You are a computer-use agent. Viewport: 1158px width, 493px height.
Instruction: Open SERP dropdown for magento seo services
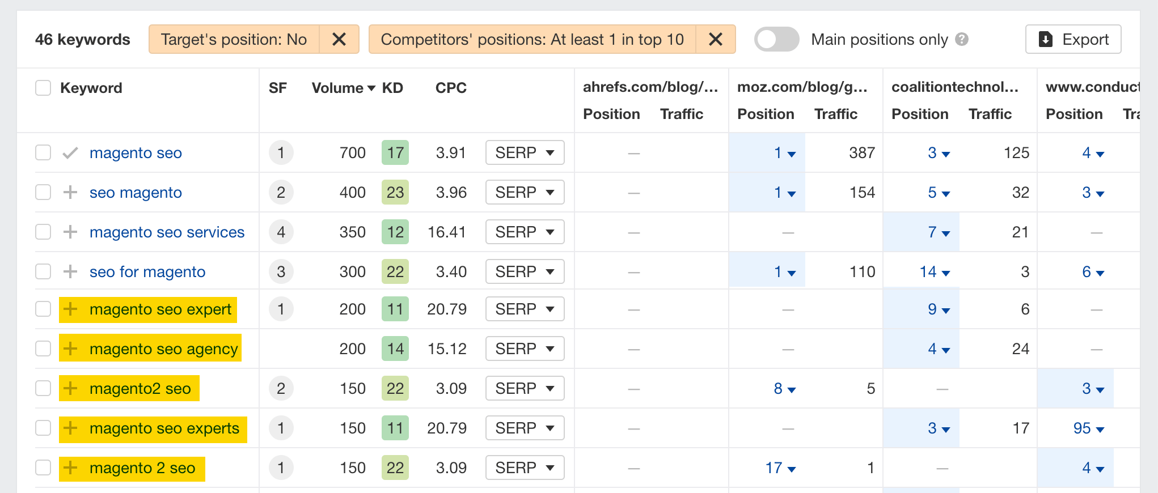point(525,232)
